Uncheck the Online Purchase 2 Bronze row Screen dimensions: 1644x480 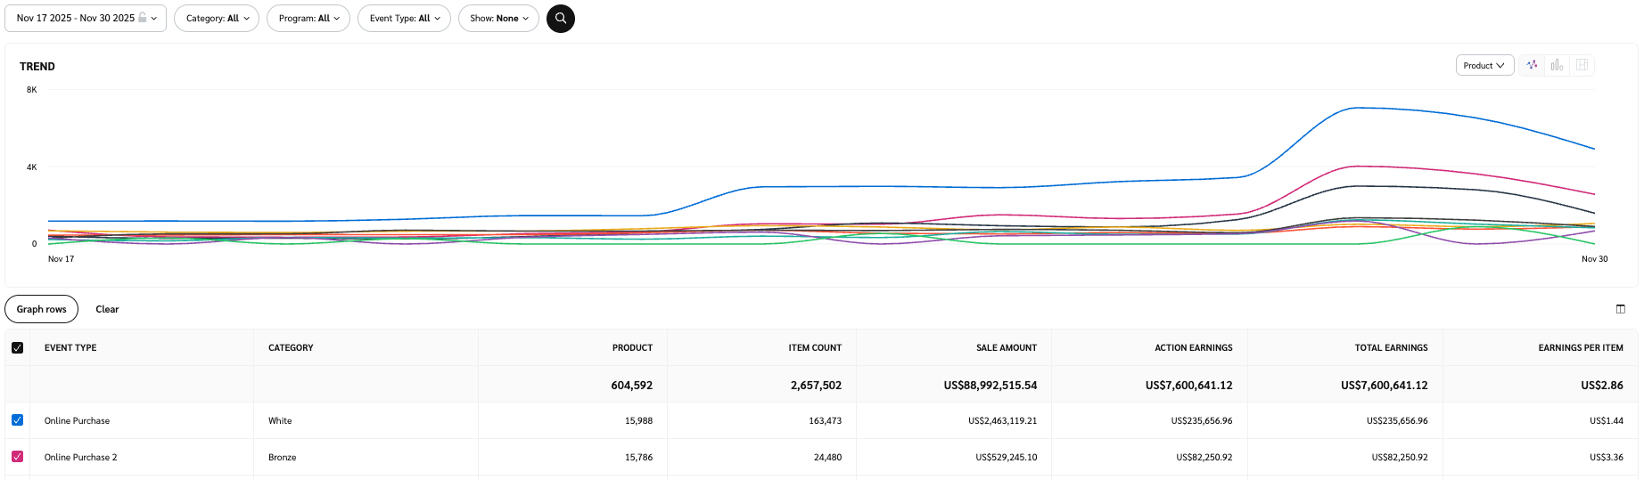click(x=17, y=457)
